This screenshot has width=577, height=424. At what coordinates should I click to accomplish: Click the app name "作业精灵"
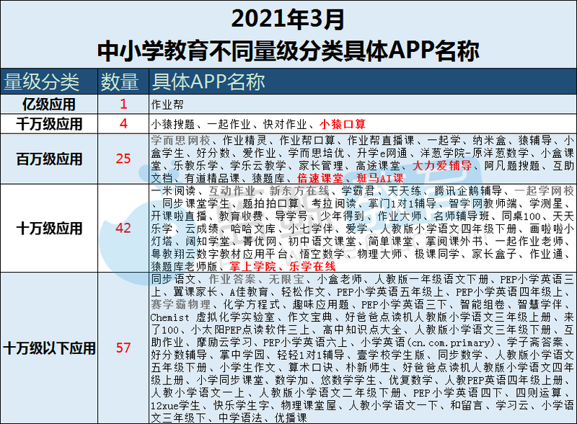(245, 141)
